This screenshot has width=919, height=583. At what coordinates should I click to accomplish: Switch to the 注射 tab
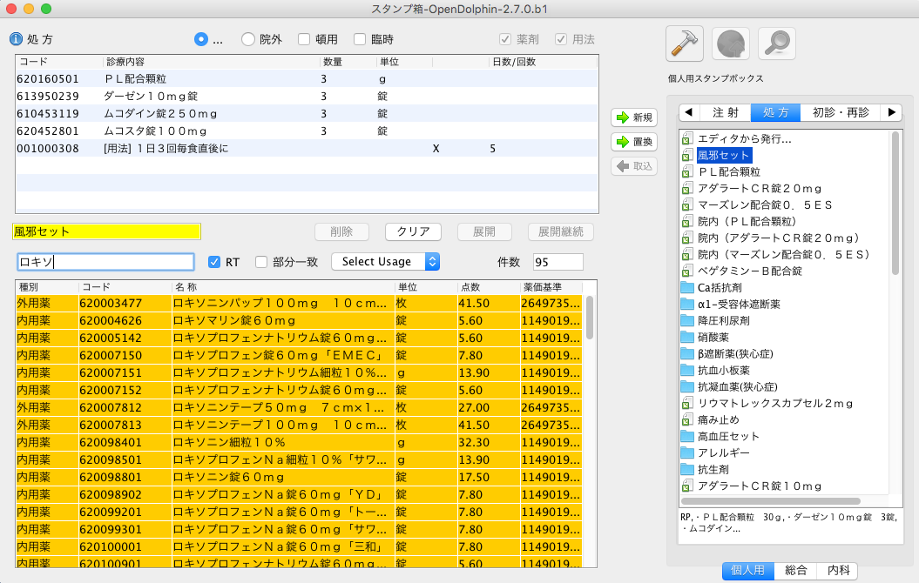tap(725, 112)
